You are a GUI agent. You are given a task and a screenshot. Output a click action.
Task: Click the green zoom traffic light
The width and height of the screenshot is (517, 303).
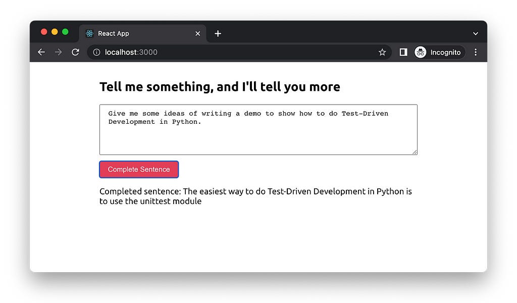pyautogui.click(x=66, y=31)
